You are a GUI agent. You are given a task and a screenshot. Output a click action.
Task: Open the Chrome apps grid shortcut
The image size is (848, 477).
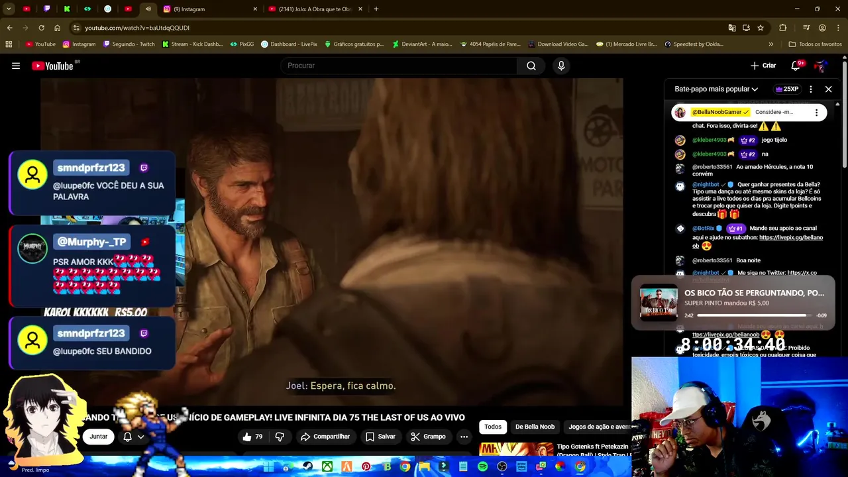click(9, 44)
